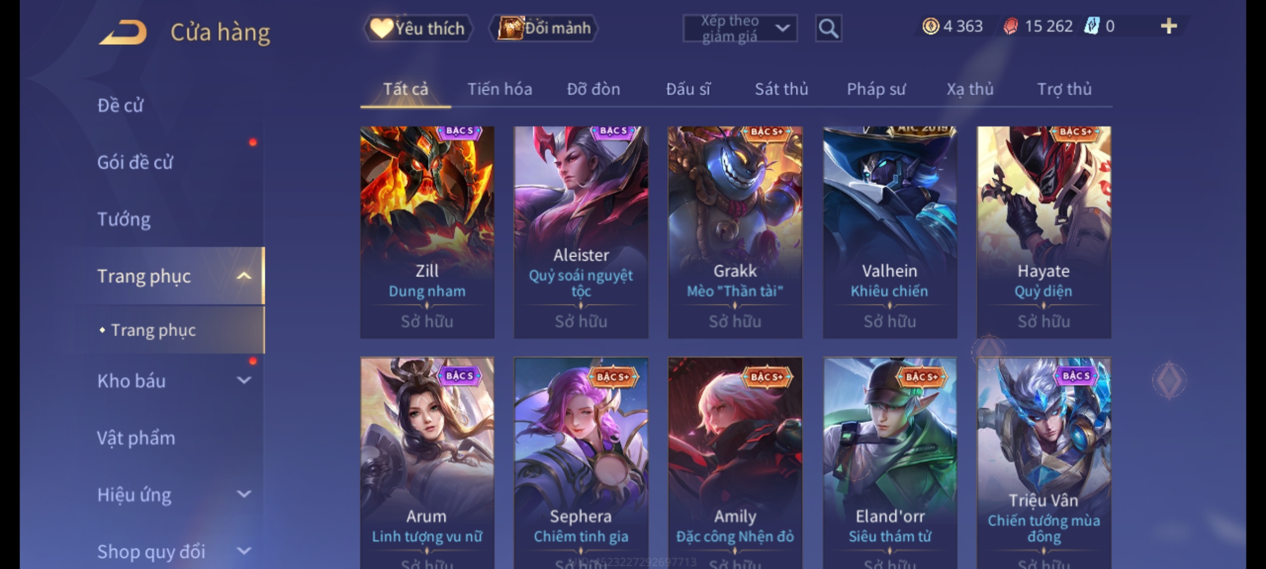
Task: Open the Tướng sidebar item
Action: (124, 219)
